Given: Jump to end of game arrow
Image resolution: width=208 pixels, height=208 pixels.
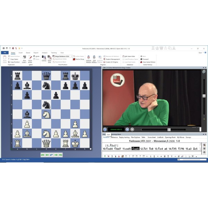Looking at the screenshot, I should click(x=60, y=155).
